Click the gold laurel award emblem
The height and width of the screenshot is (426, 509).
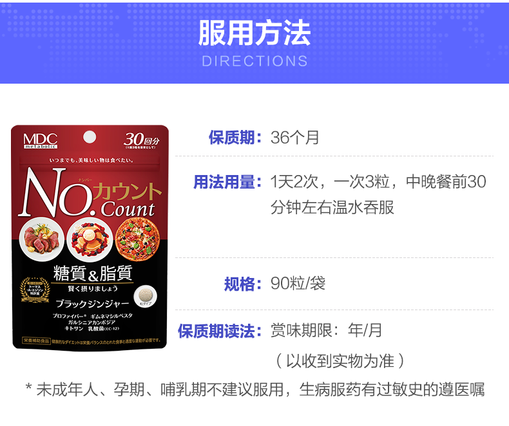[35, 290]
